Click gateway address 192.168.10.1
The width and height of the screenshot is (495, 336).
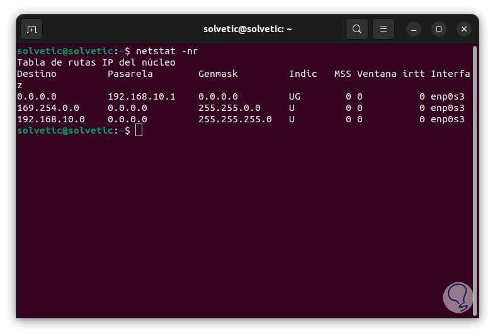pos(142,96)
